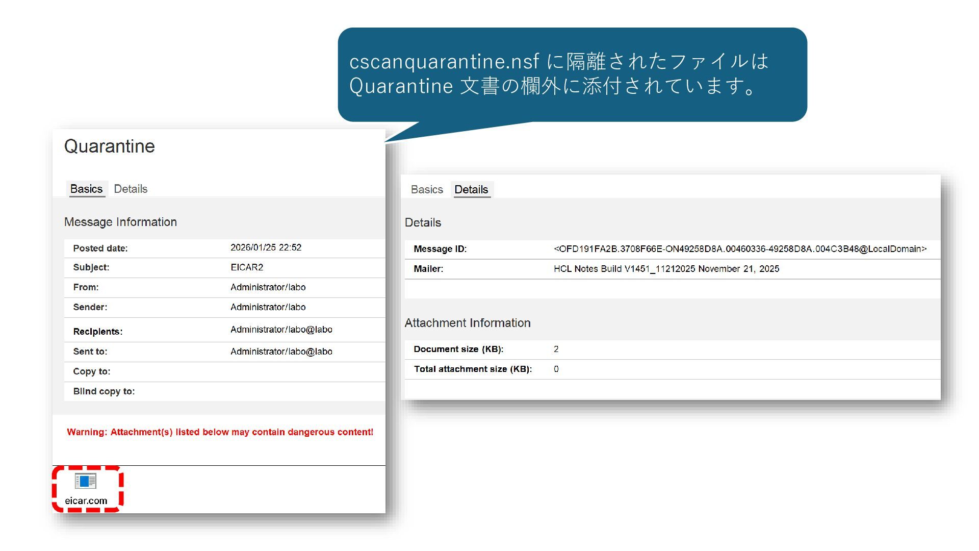
Task: Click Basics tab in right panel
Action: [427, 190]
